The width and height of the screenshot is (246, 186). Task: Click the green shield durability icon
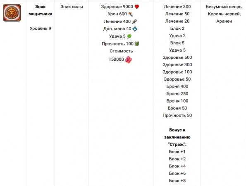pyautogui.click(x=137, y=44)
